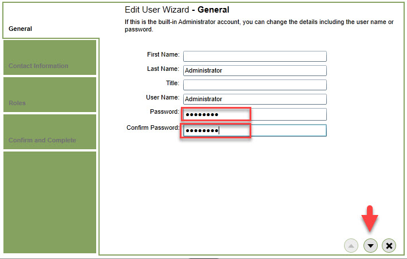Focus the Password field
Screen dimensions: 407x259
pos(255,114)
